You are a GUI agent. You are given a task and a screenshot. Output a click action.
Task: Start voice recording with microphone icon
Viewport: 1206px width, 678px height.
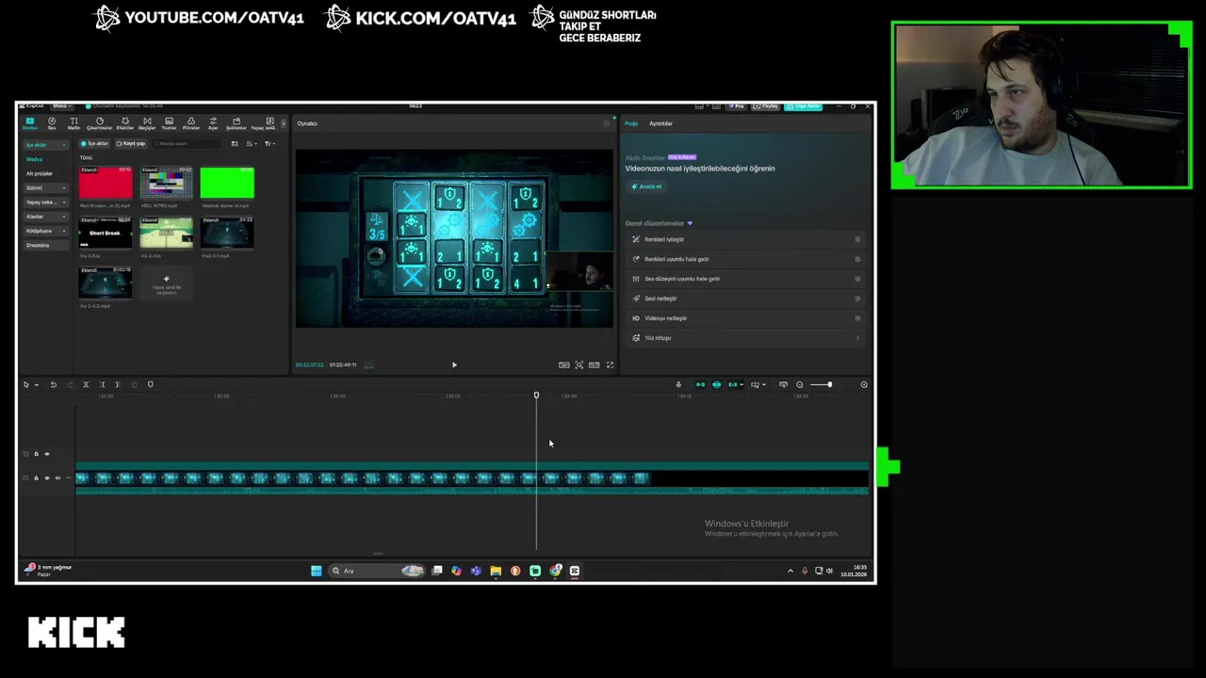(678, 384)
